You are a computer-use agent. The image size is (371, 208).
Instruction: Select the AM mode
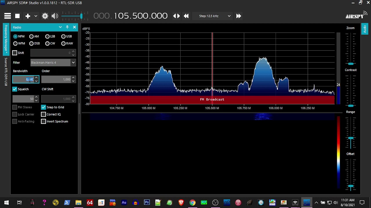pos(34,36)
